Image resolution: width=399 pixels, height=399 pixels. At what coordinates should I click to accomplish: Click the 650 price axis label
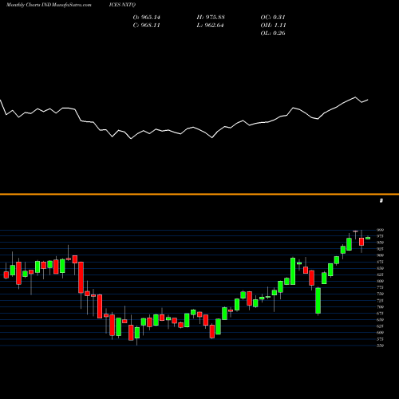[x=380, y=320]
